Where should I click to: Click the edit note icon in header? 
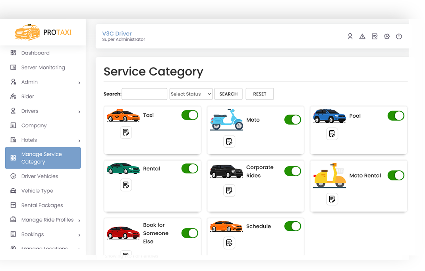click(375, 36)
